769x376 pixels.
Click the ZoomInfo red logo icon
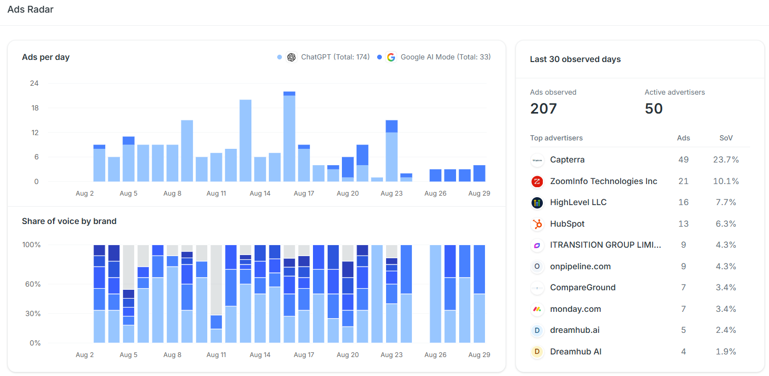[x=537, y=181]
